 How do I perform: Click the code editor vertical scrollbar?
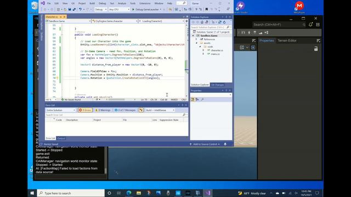pos(186,60)
